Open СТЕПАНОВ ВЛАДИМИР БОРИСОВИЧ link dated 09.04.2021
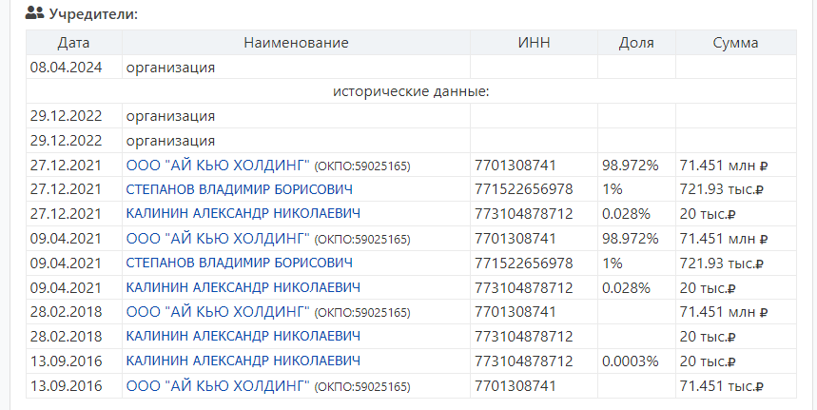 click(239, 263)
